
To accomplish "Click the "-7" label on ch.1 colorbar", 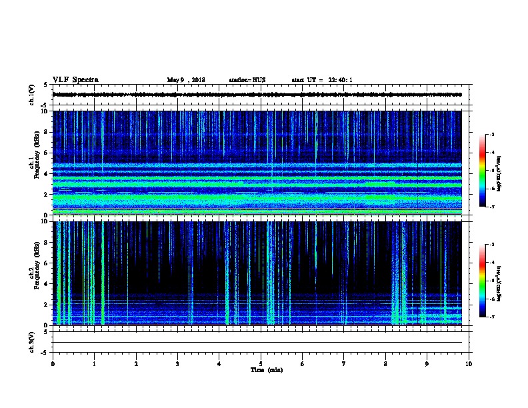I will [x=491, y=207].
